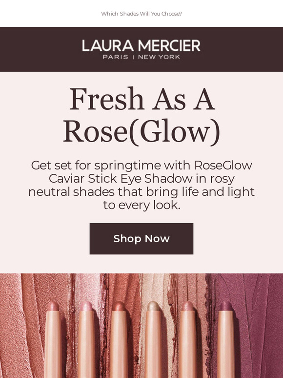
Task: Pick the textured coral pink smear swatch
Action: 15,325
